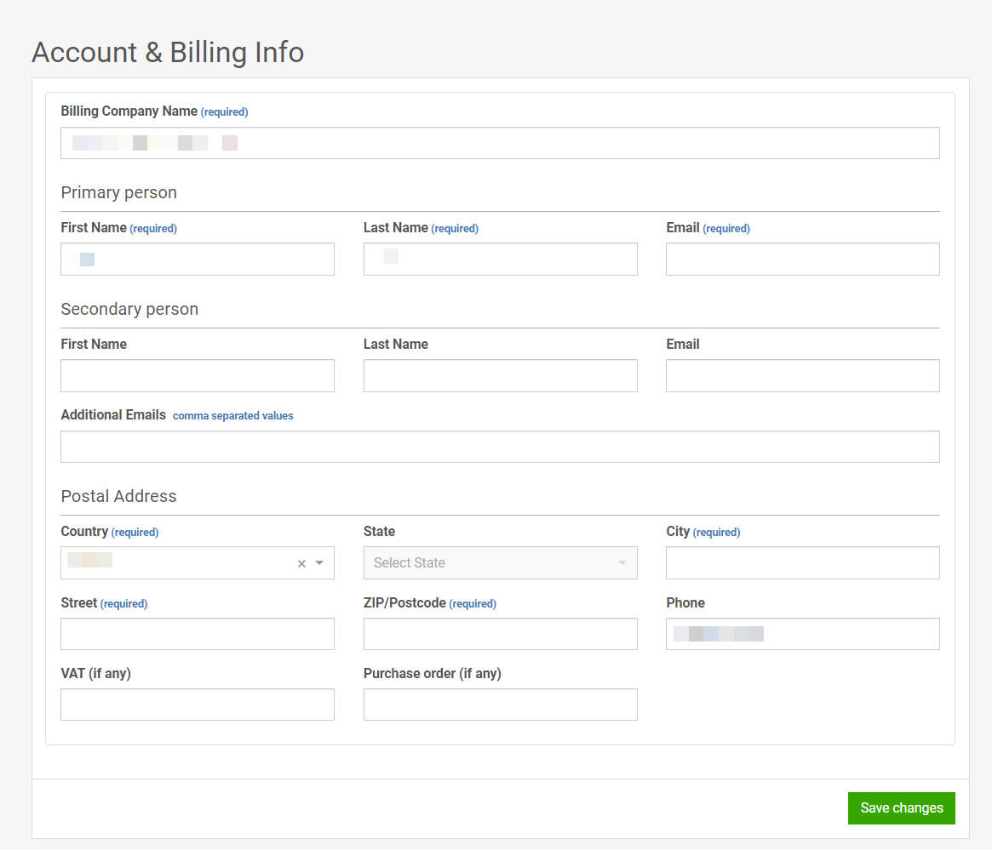
Task: Select the Purchase order field
Action: tap(500, 704)
